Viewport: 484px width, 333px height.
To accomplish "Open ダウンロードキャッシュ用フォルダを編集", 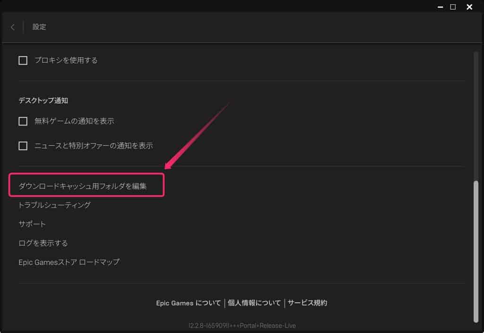I will pos(82,186).
